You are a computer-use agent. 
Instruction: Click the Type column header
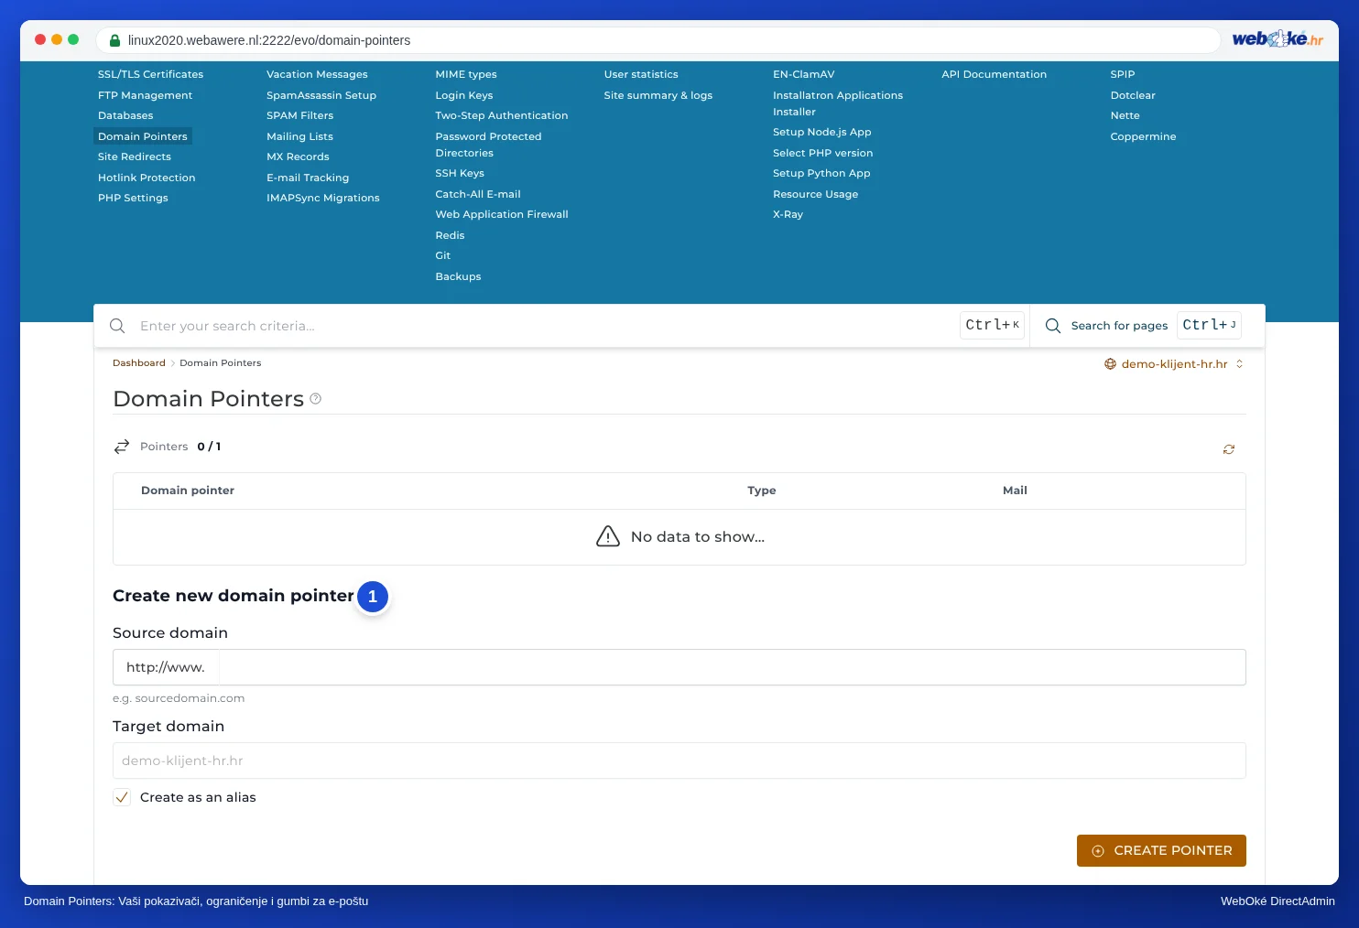762,491
